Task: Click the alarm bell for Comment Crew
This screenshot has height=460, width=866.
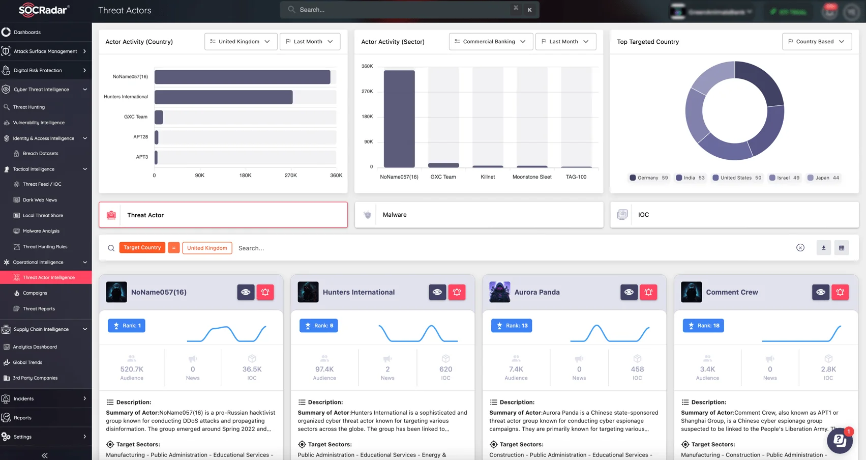Action: [840, 292]
